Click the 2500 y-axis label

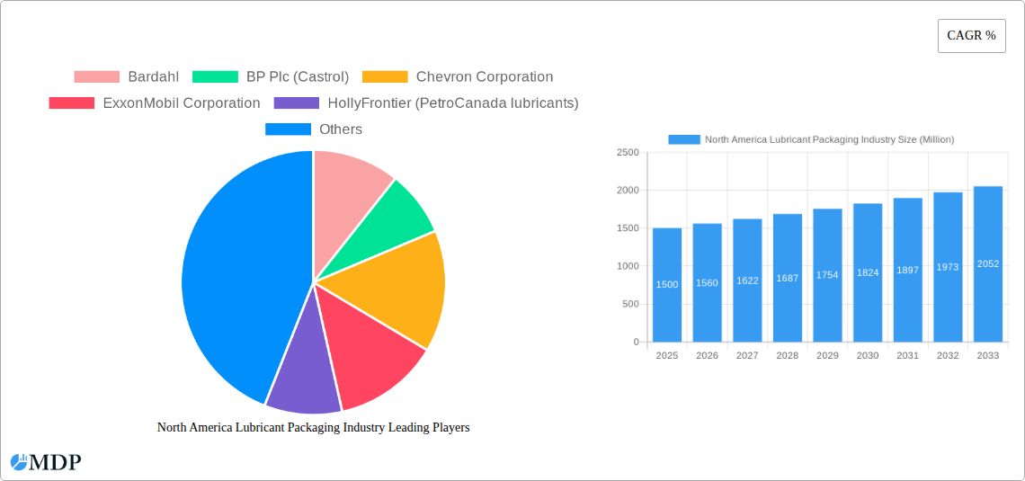628,152
